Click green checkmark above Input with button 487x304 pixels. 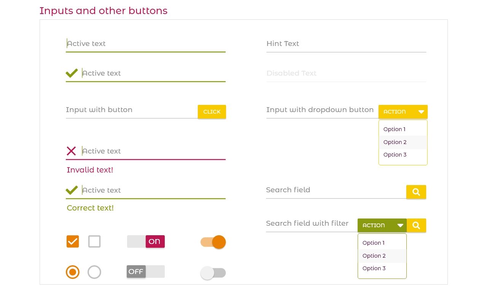click(72, 73)
